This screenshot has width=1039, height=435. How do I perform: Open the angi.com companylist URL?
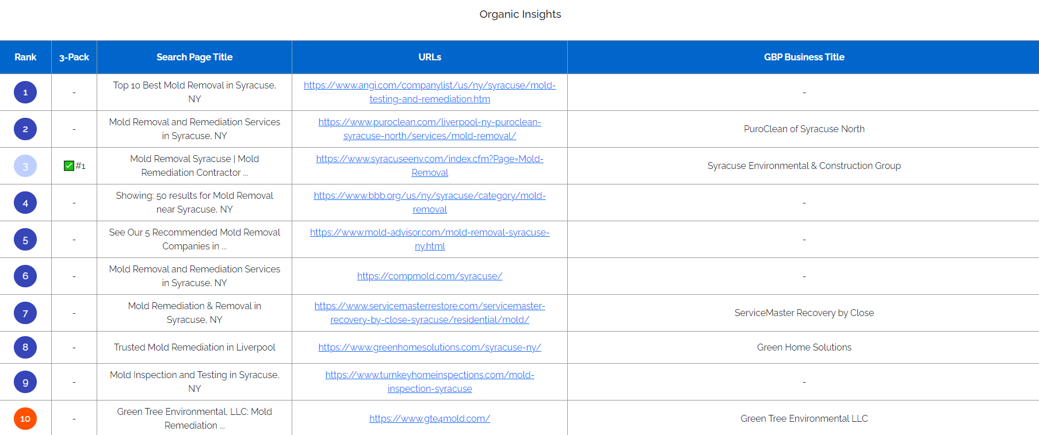[x=430, y=92]
